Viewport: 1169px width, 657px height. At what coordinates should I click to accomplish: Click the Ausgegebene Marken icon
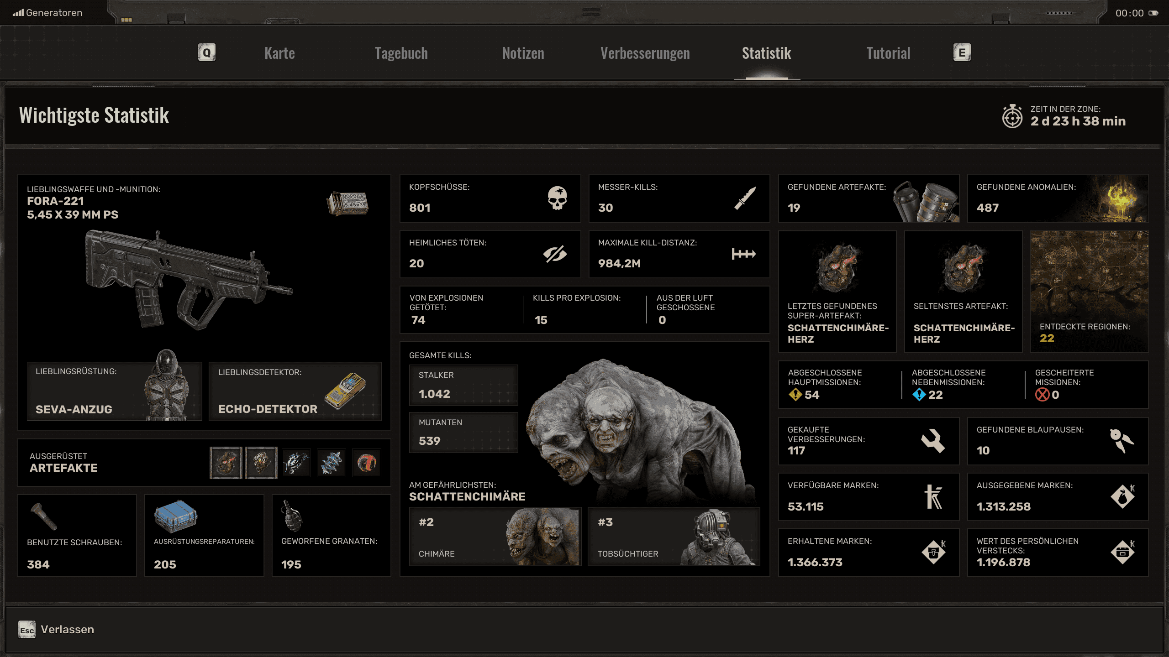click(x=1123, y=496)
